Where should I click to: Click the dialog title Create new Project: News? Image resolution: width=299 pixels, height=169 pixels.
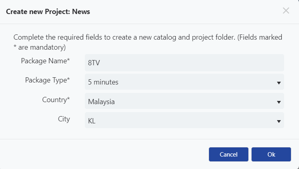coord(48,12)
